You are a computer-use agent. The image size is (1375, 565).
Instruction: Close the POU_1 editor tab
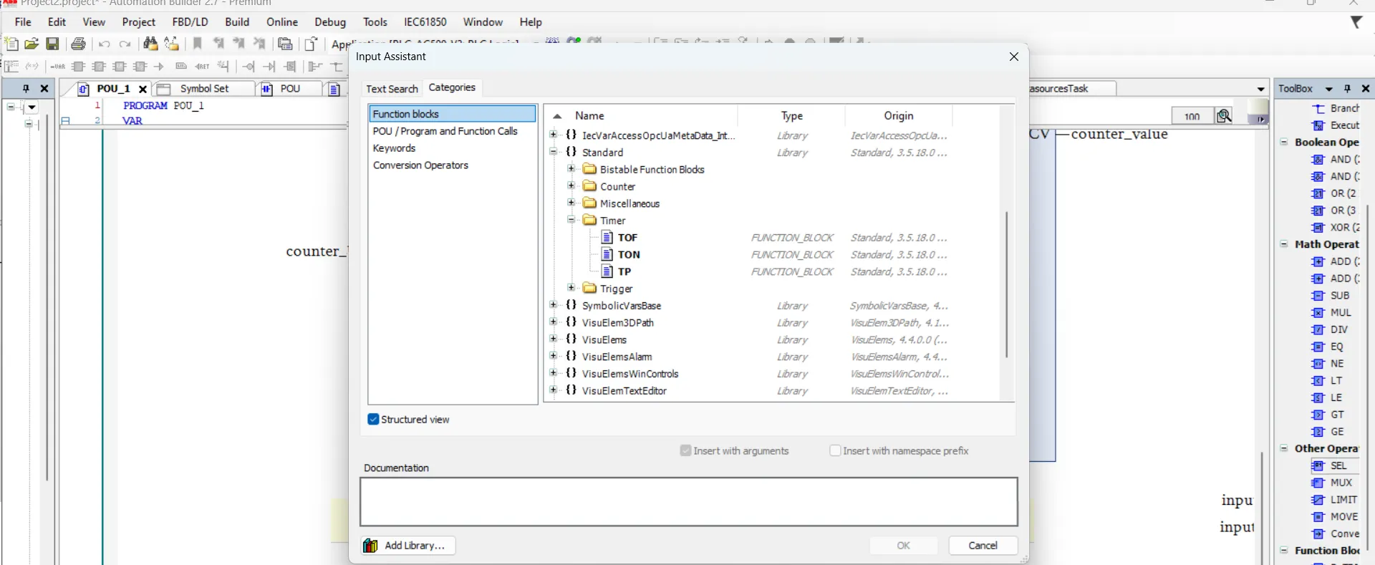(x=143, y=90)
